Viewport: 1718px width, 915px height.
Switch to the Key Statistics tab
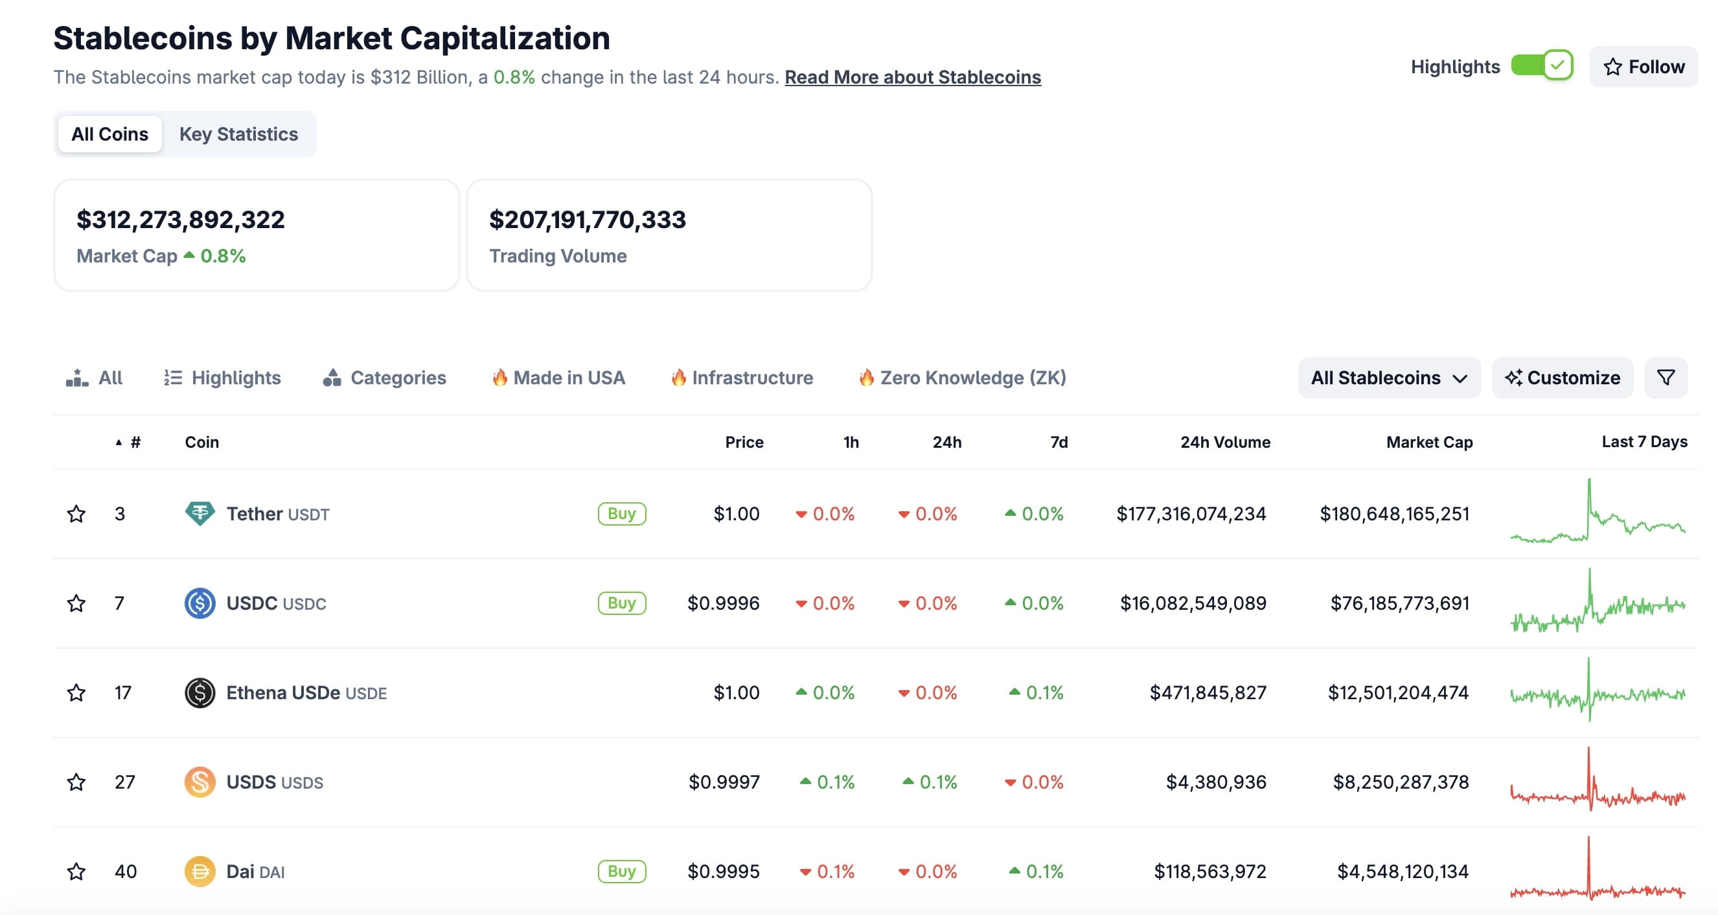238,134
